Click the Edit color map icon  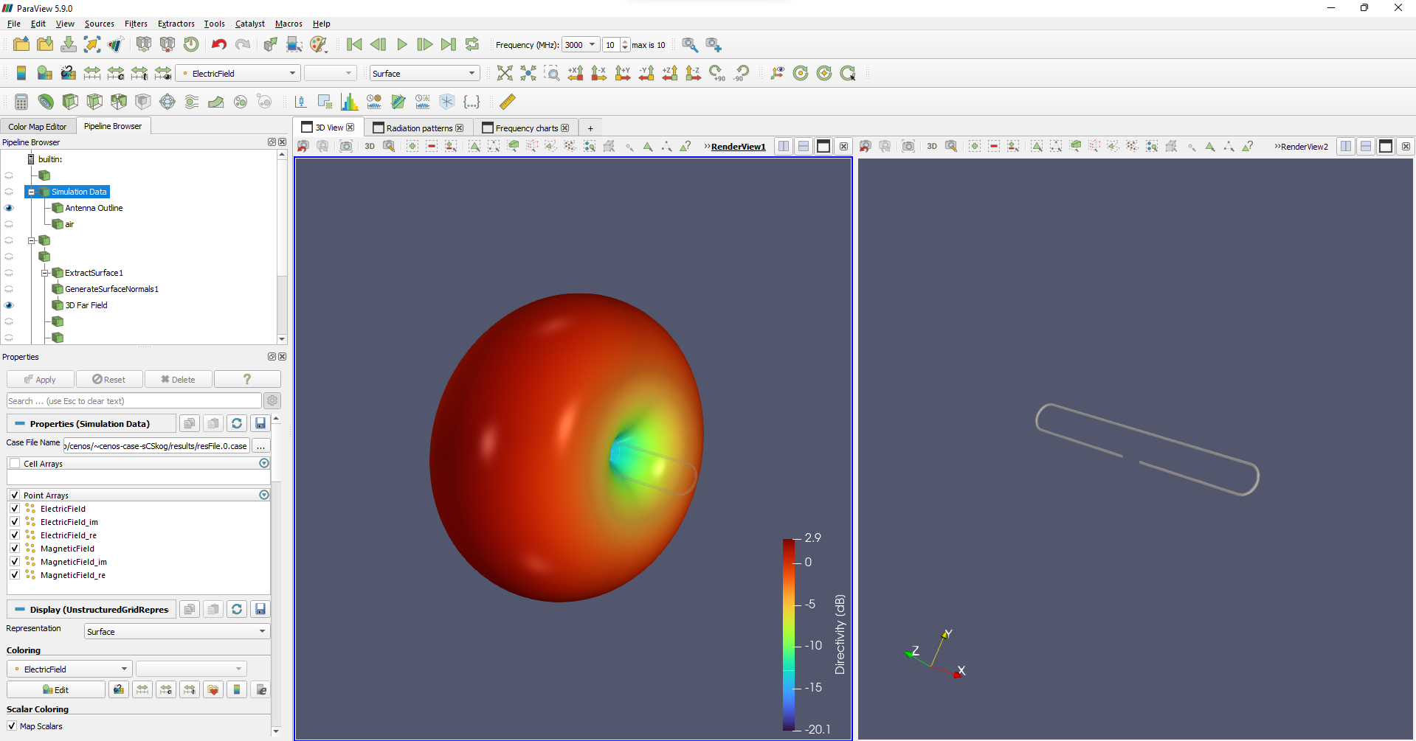tap(45, 73)
